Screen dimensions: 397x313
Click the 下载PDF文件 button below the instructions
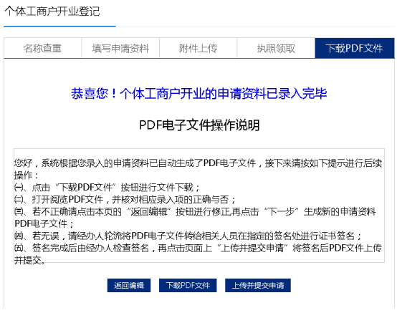(188, 285)
